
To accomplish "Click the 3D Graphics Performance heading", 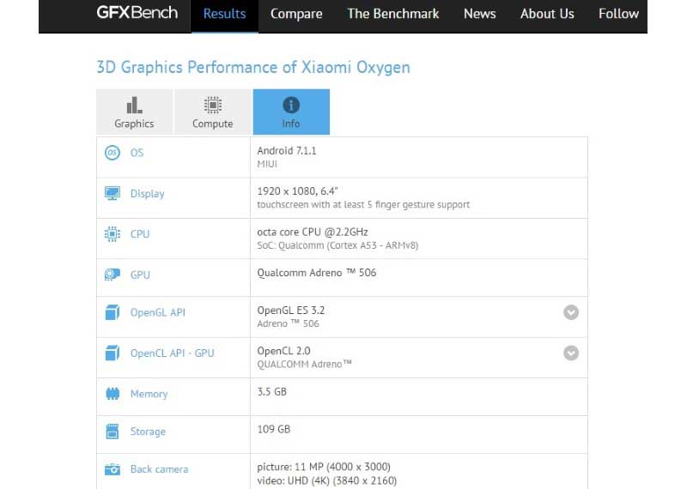I will pos(253,68).
